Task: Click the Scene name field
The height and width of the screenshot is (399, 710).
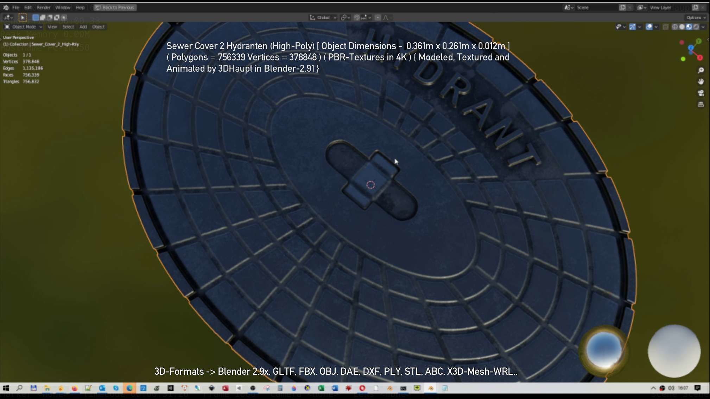Action: 597,7
